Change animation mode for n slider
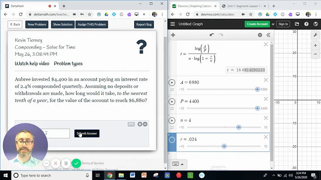Viewport: 321px width, 180px height. [x=172, y=127]
